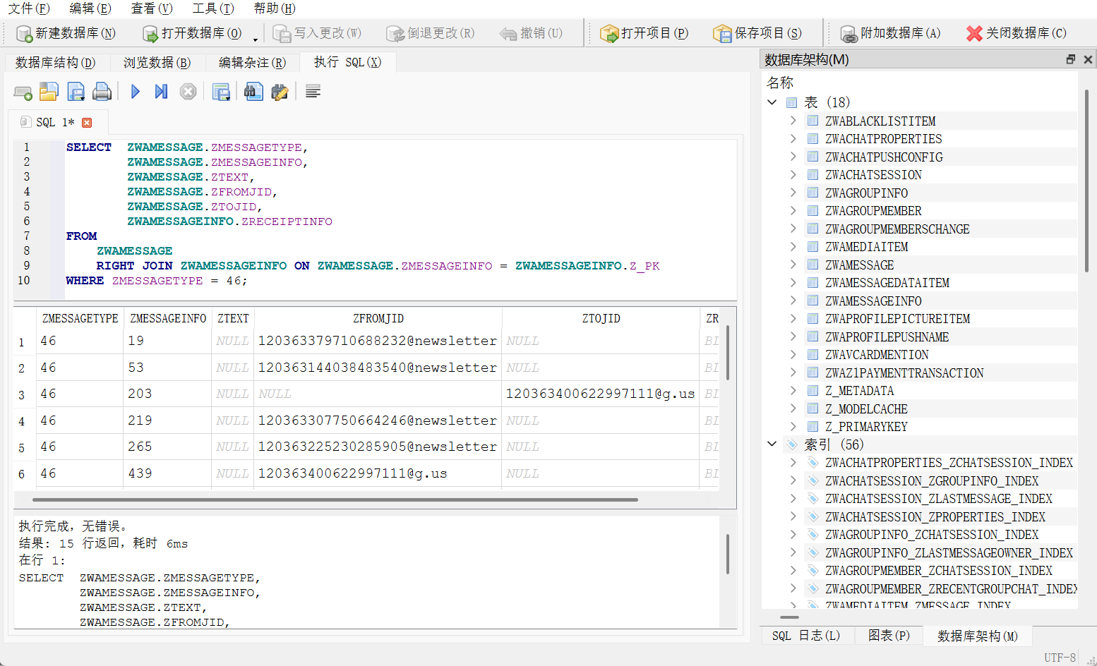
Task: Run all SQL with the play icon
Action: click(x=136, y=92)
